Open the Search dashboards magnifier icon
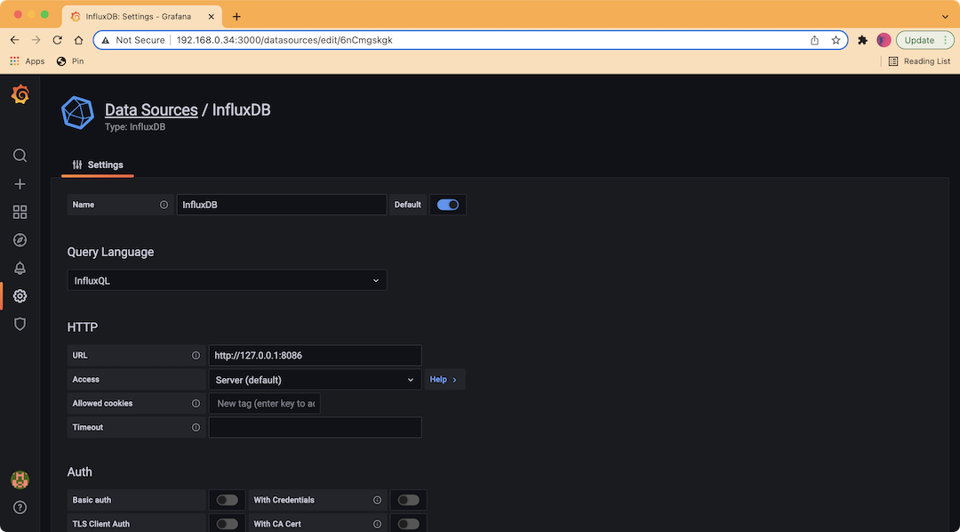The width and height of the screenshot is (960, 532). pyautogui.click(x=20, y=155)
